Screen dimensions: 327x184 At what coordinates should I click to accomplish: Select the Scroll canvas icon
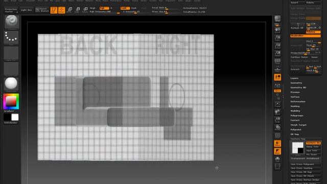[277, 30]
